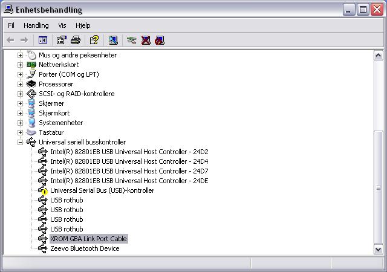
Task: Select the Nettverkskort category
Action: click(x=59, y=65)
